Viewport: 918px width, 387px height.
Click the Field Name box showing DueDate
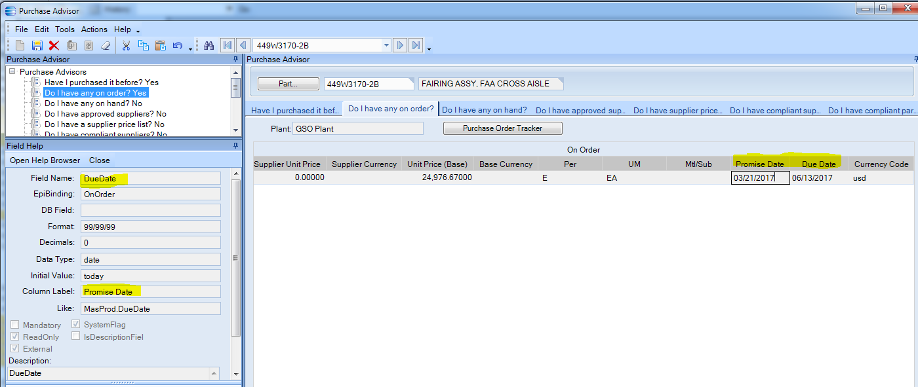[151, 178]
